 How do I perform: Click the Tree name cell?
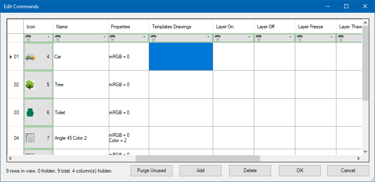[81, 84]
